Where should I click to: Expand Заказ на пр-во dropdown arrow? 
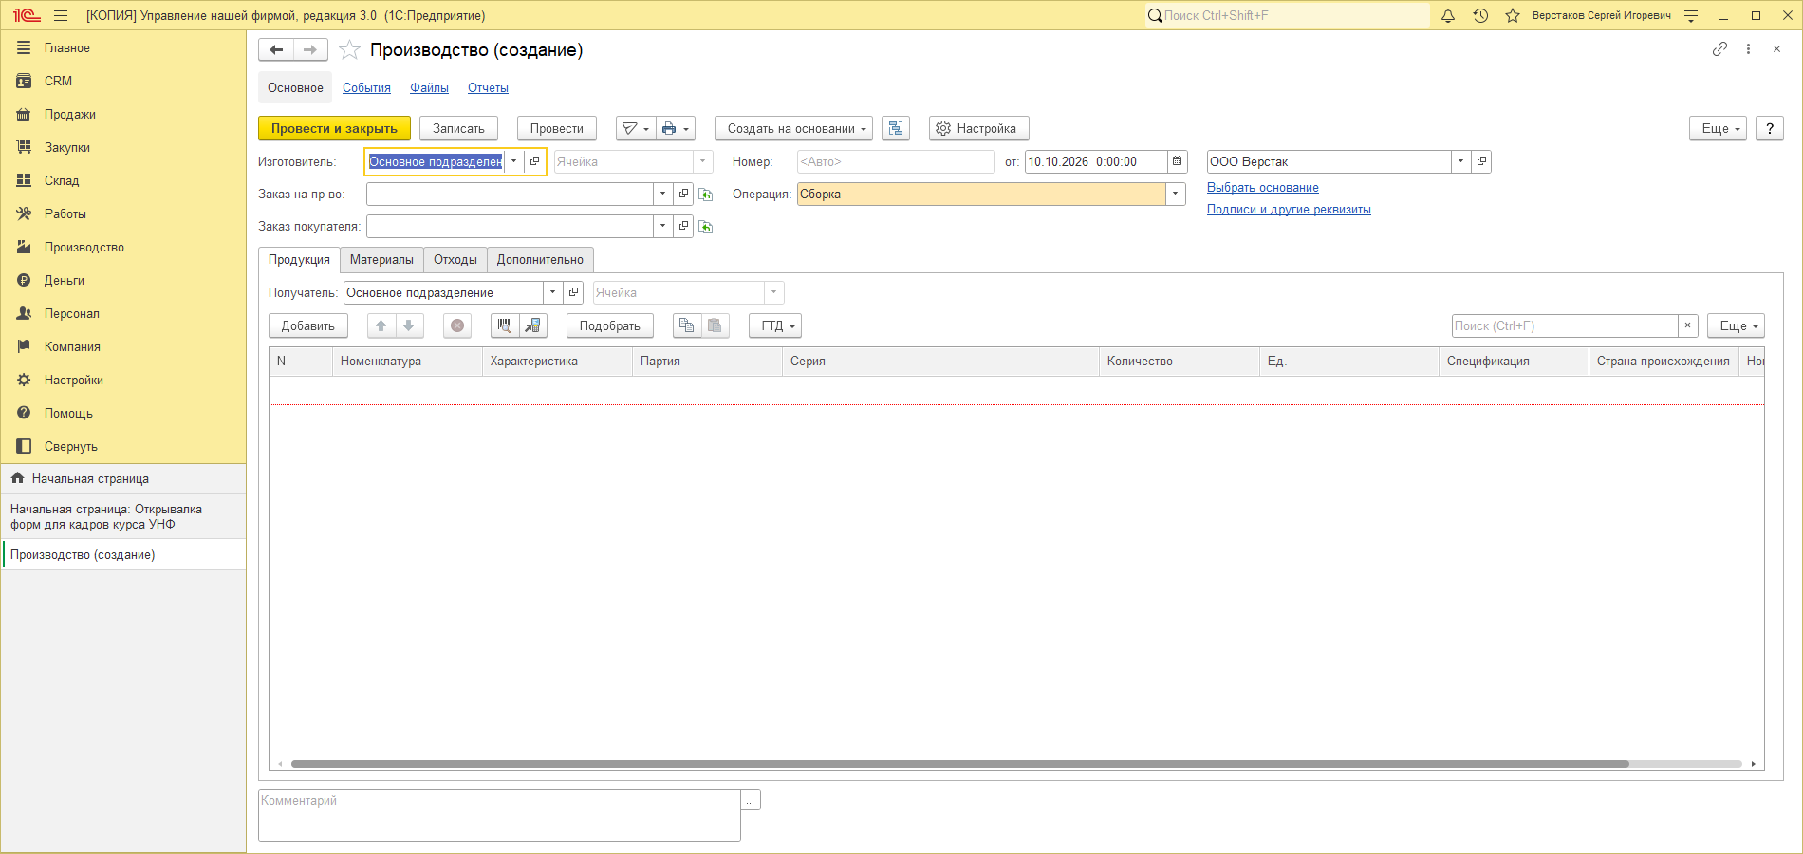(x=662, y=194)
